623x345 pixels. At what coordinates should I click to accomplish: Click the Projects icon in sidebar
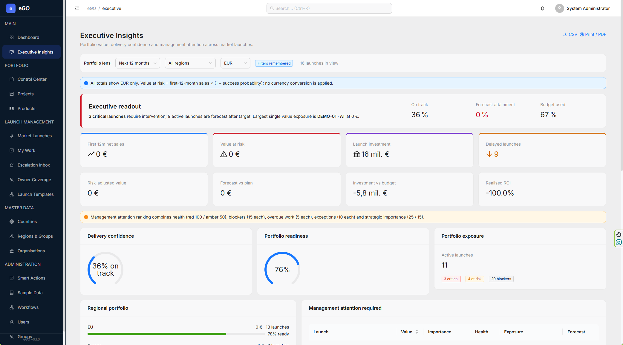point(12,94)
